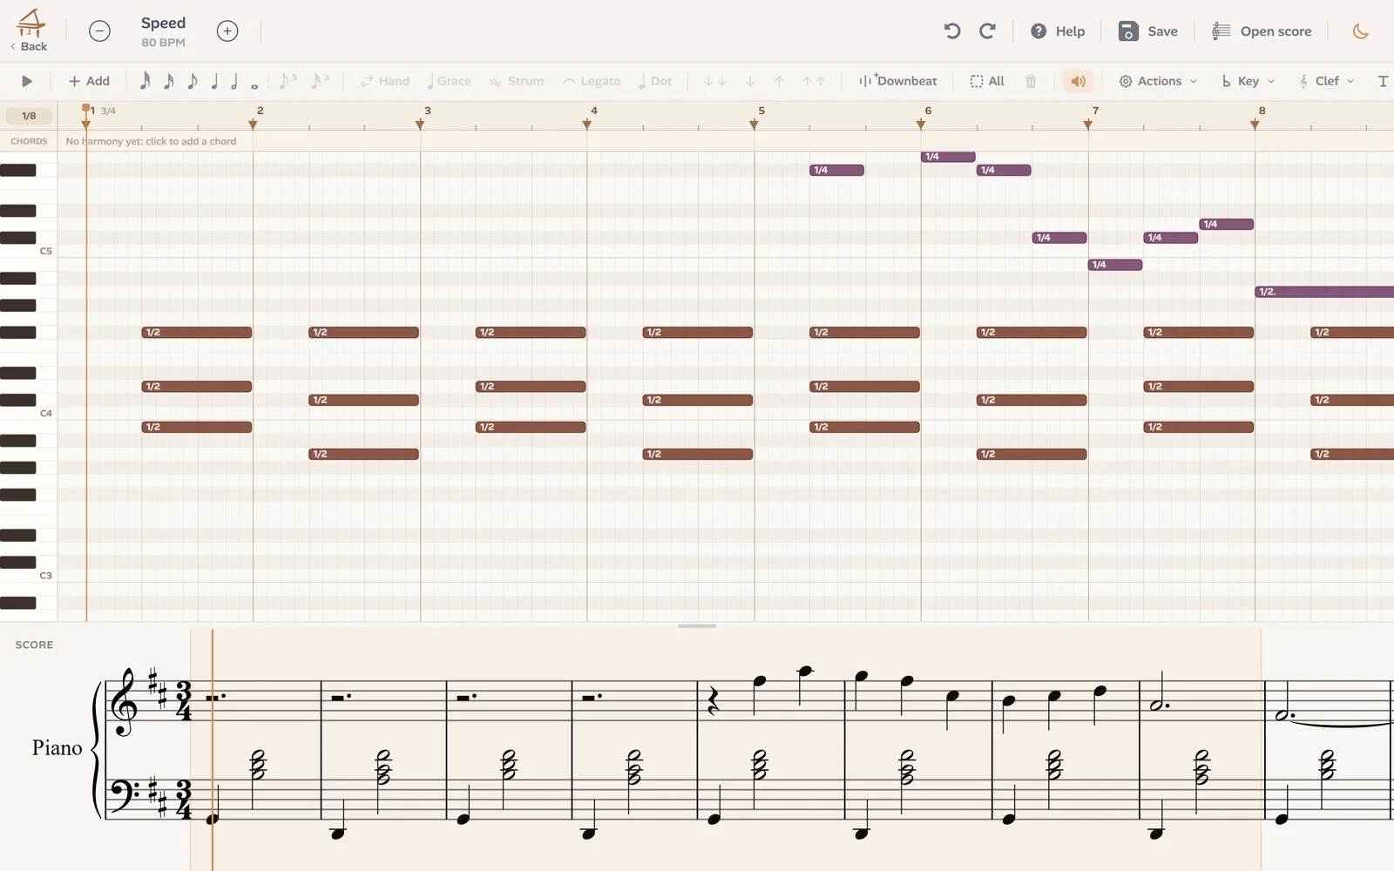Switch to dark mode with moon icon
The height and width of the screenshot is (871, 1394).
(x=1360, y=31)
